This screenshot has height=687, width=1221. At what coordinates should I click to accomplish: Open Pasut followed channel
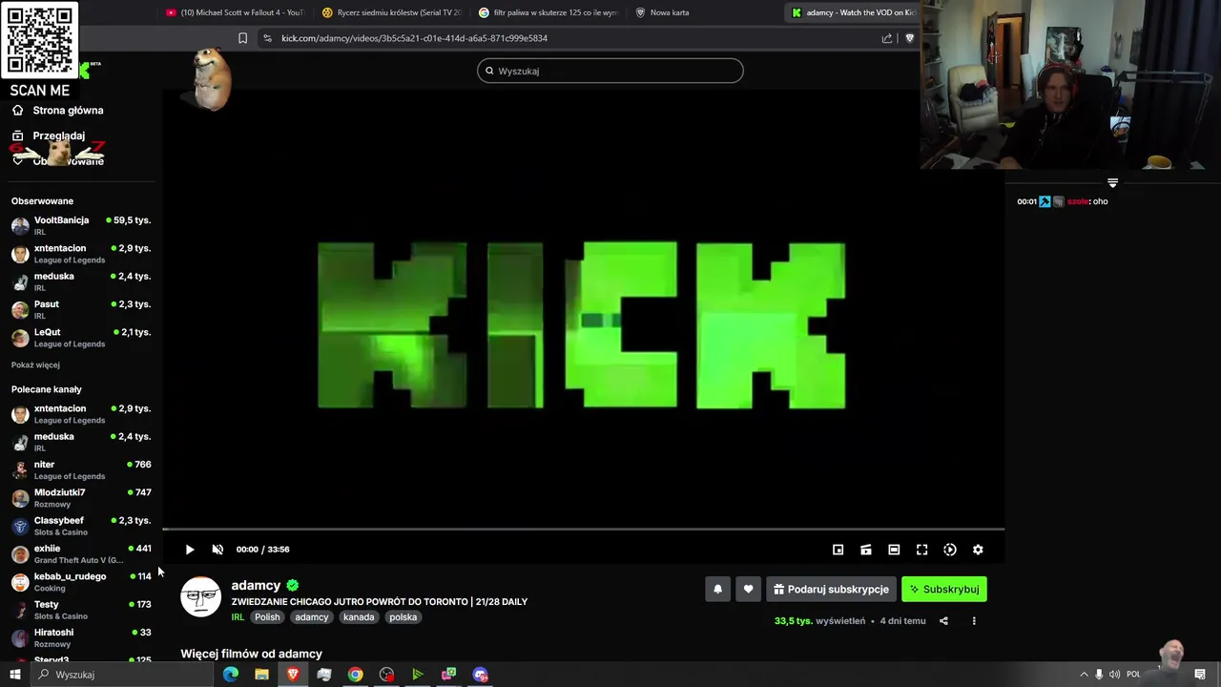81,310
